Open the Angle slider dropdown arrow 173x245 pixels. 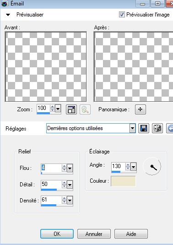pos(133,167)
